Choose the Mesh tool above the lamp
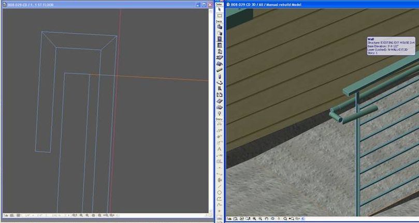Image resolution: width=419 pixels, height=223 pixels. pyautogui.click(x=220, y=107)
